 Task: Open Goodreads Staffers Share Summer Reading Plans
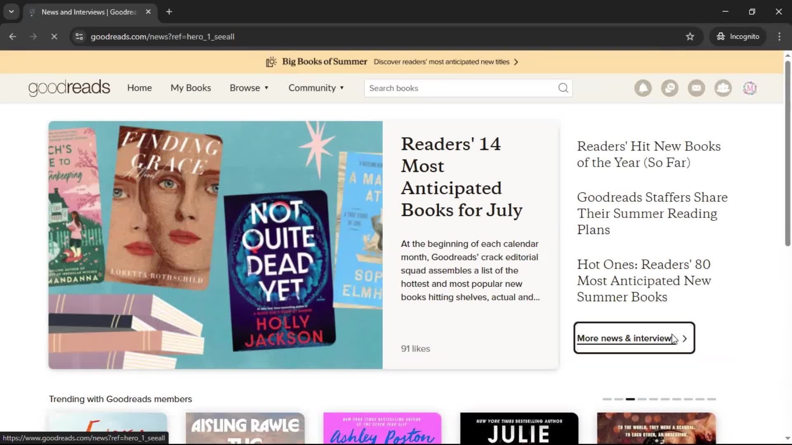coord(652,213)
